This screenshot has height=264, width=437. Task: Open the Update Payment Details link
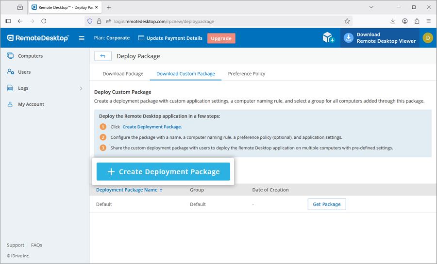[170, 38]
